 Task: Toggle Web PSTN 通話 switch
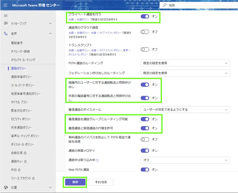145,170
